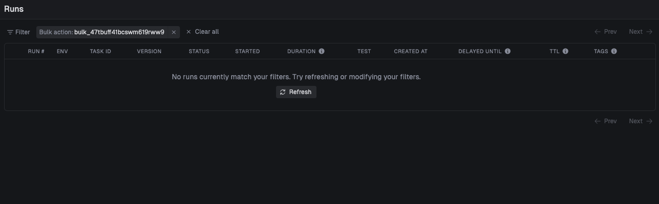This screenshot has height=204, width=659.
Task: Open the Filter menu
Action: pos(18,32)
